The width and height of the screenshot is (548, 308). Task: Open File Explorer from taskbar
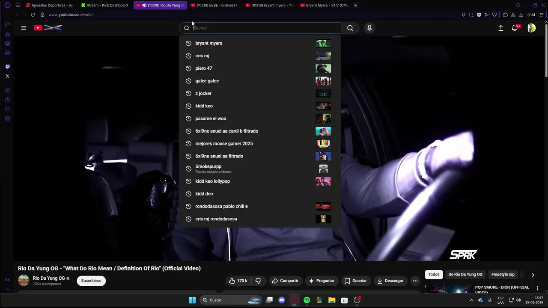point(332,300)
